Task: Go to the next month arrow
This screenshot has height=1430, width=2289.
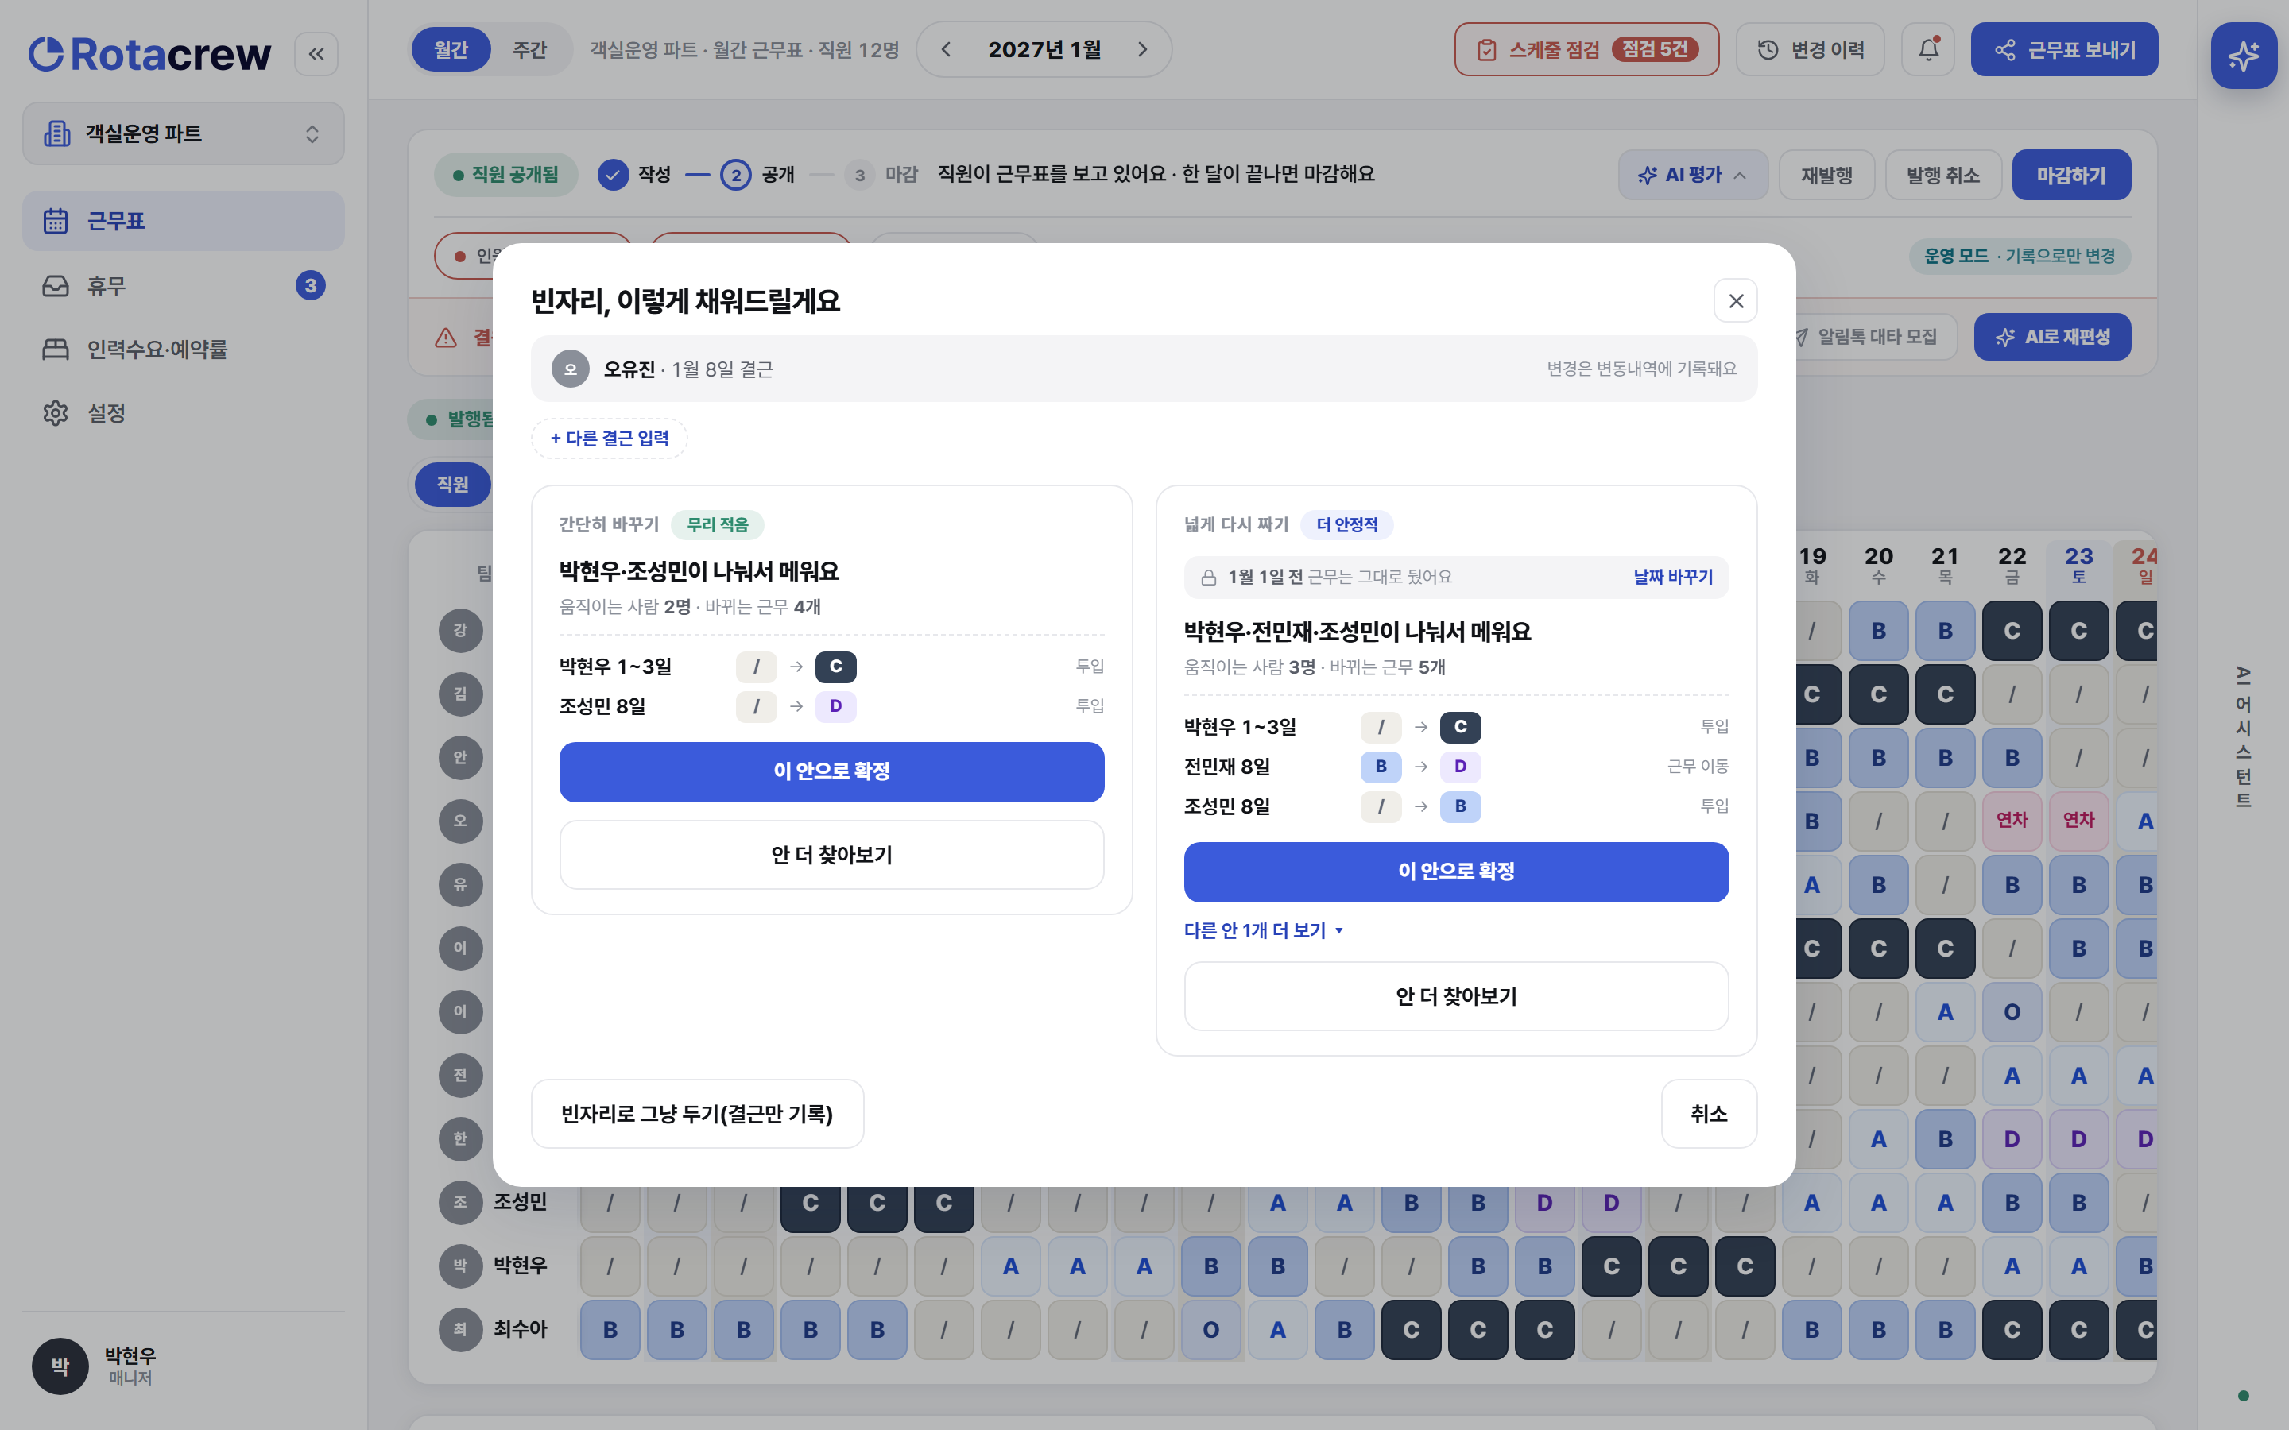Action: pyautogui.click(x=1143, y=49)
